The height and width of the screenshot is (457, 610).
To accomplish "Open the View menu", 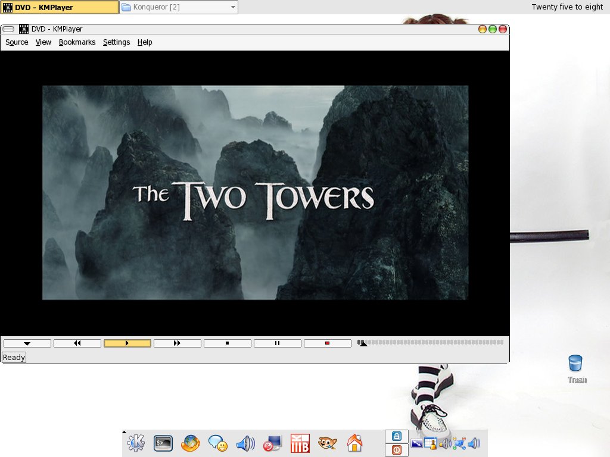I will (x=43, y=42).
